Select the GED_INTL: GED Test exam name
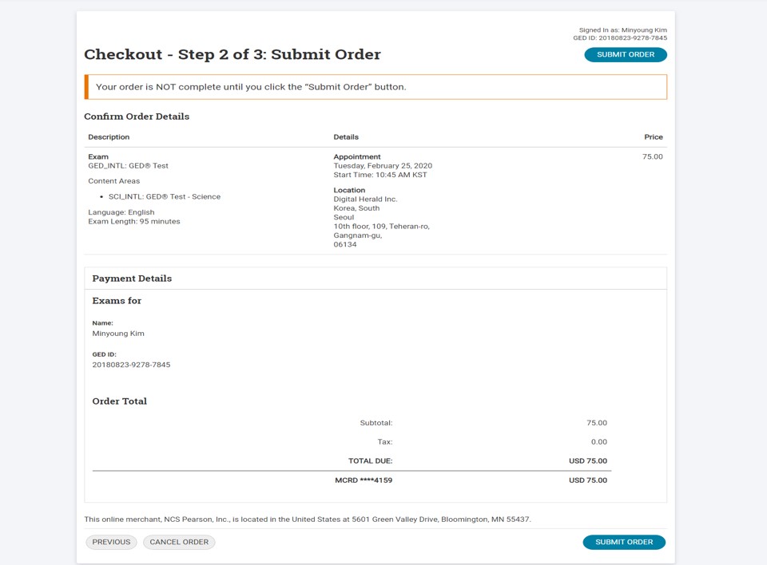 point(128,166)
